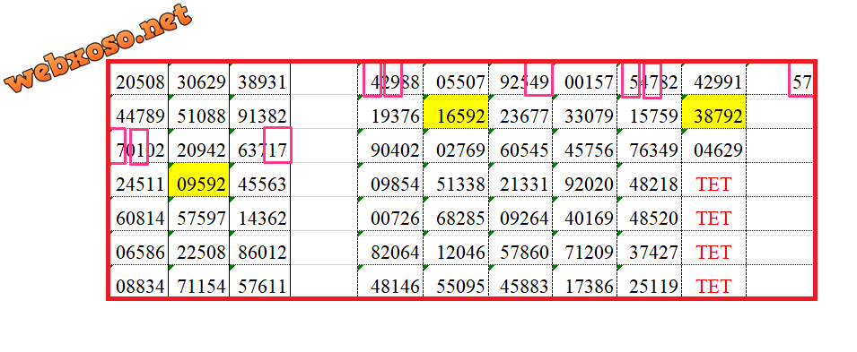Click the webxoso.net logo
This screenshot has height=352, width=857.
(x=100, y=47)
